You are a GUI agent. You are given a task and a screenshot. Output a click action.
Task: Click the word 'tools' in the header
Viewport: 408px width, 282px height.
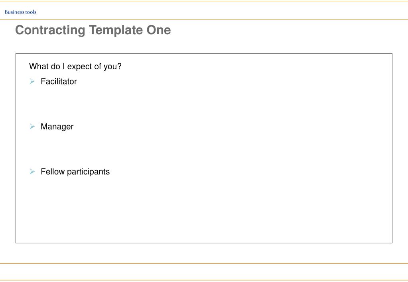[31, 12]
